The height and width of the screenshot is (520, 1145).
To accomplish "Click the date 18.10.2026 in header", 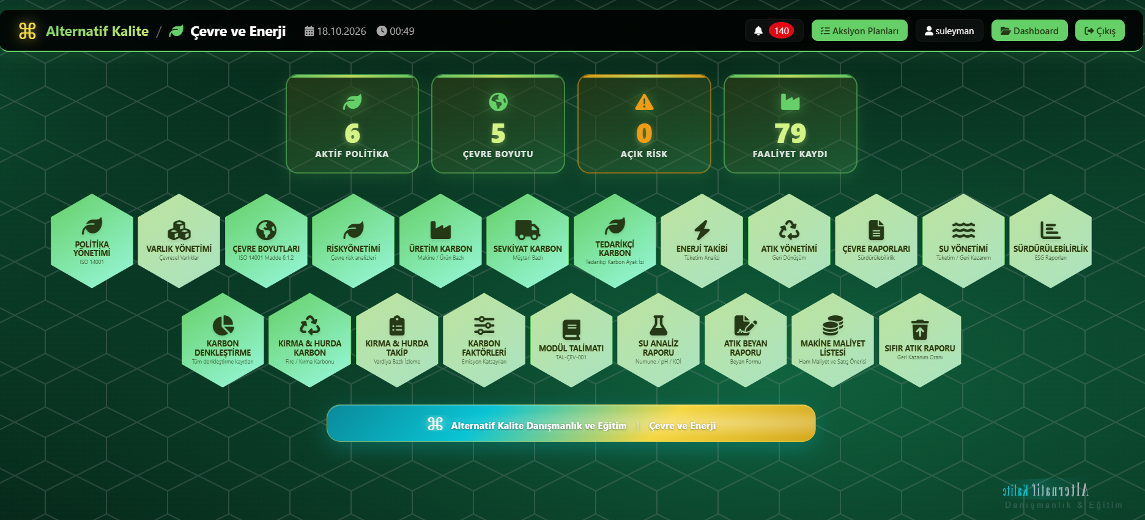I will coord(335,31).
